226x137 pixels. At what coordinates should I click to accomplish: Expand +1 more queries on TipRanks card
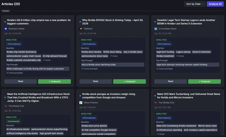(x=114, y=56)
